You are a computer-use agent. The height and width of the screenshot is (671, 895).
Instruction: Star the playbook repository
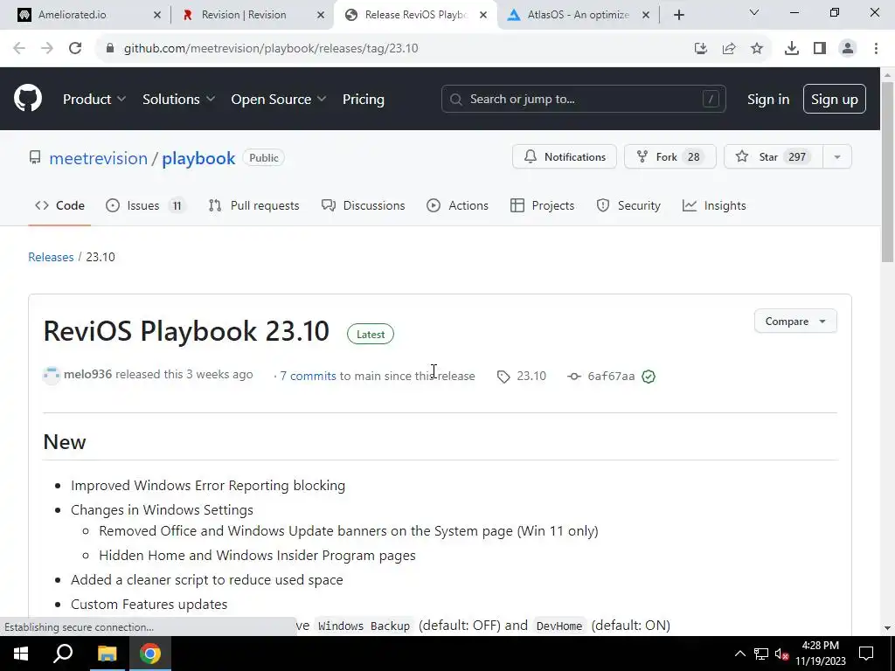(774, 157)
